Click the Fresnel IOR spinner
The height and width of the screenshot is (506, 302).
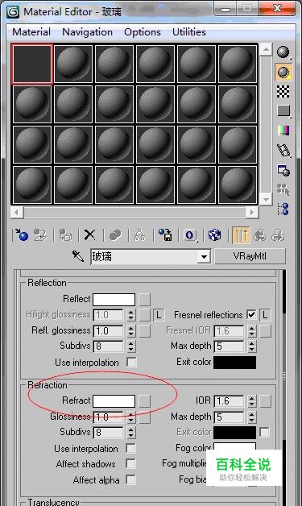click(x=251, y=331)
